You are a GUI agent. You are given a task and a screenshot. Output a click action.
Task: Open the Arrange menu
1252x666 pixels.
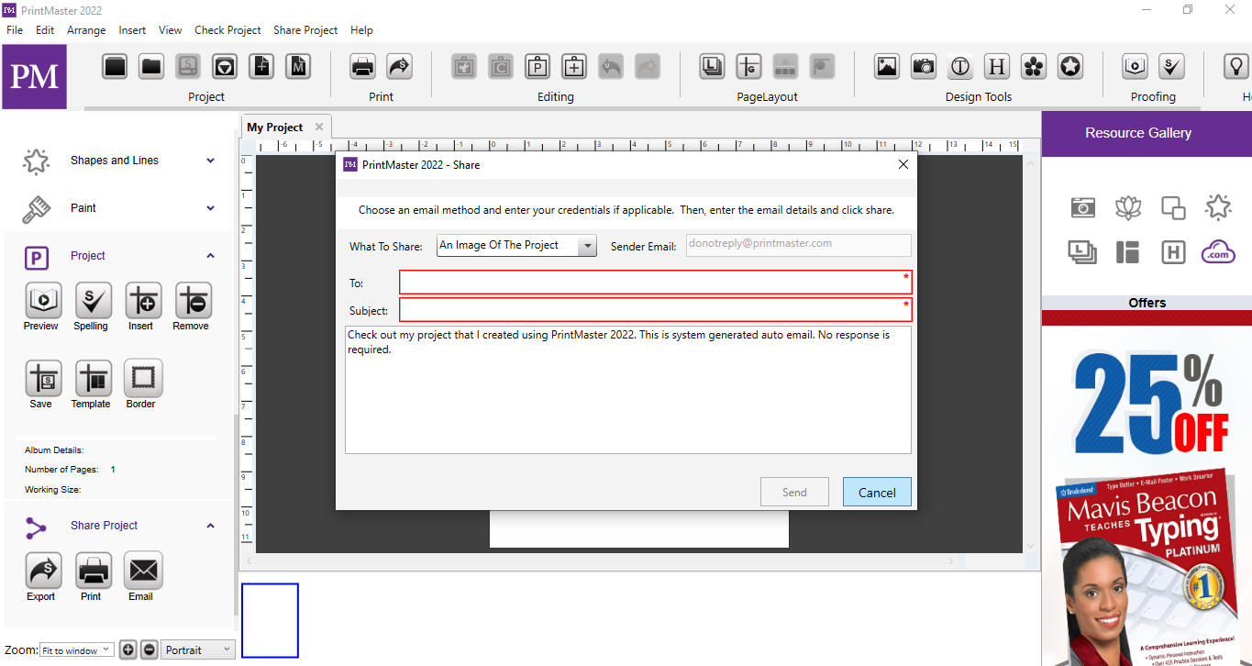(86, 30)
